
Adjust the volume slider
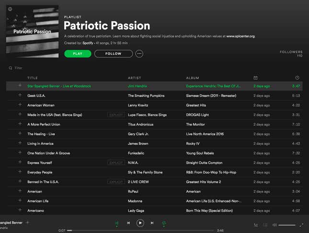click(x=287, y=225)
